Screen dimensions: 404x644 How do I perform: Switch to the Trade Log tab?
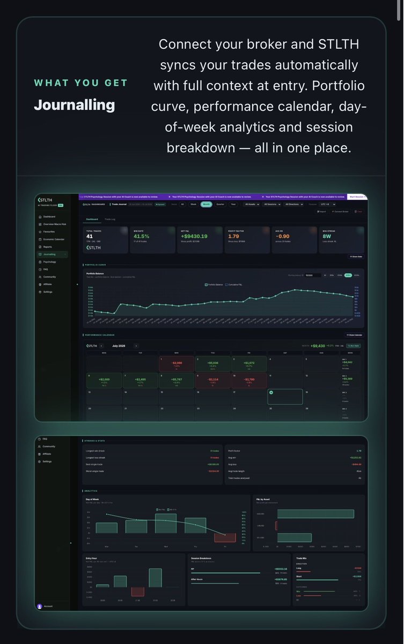[109, 219]
